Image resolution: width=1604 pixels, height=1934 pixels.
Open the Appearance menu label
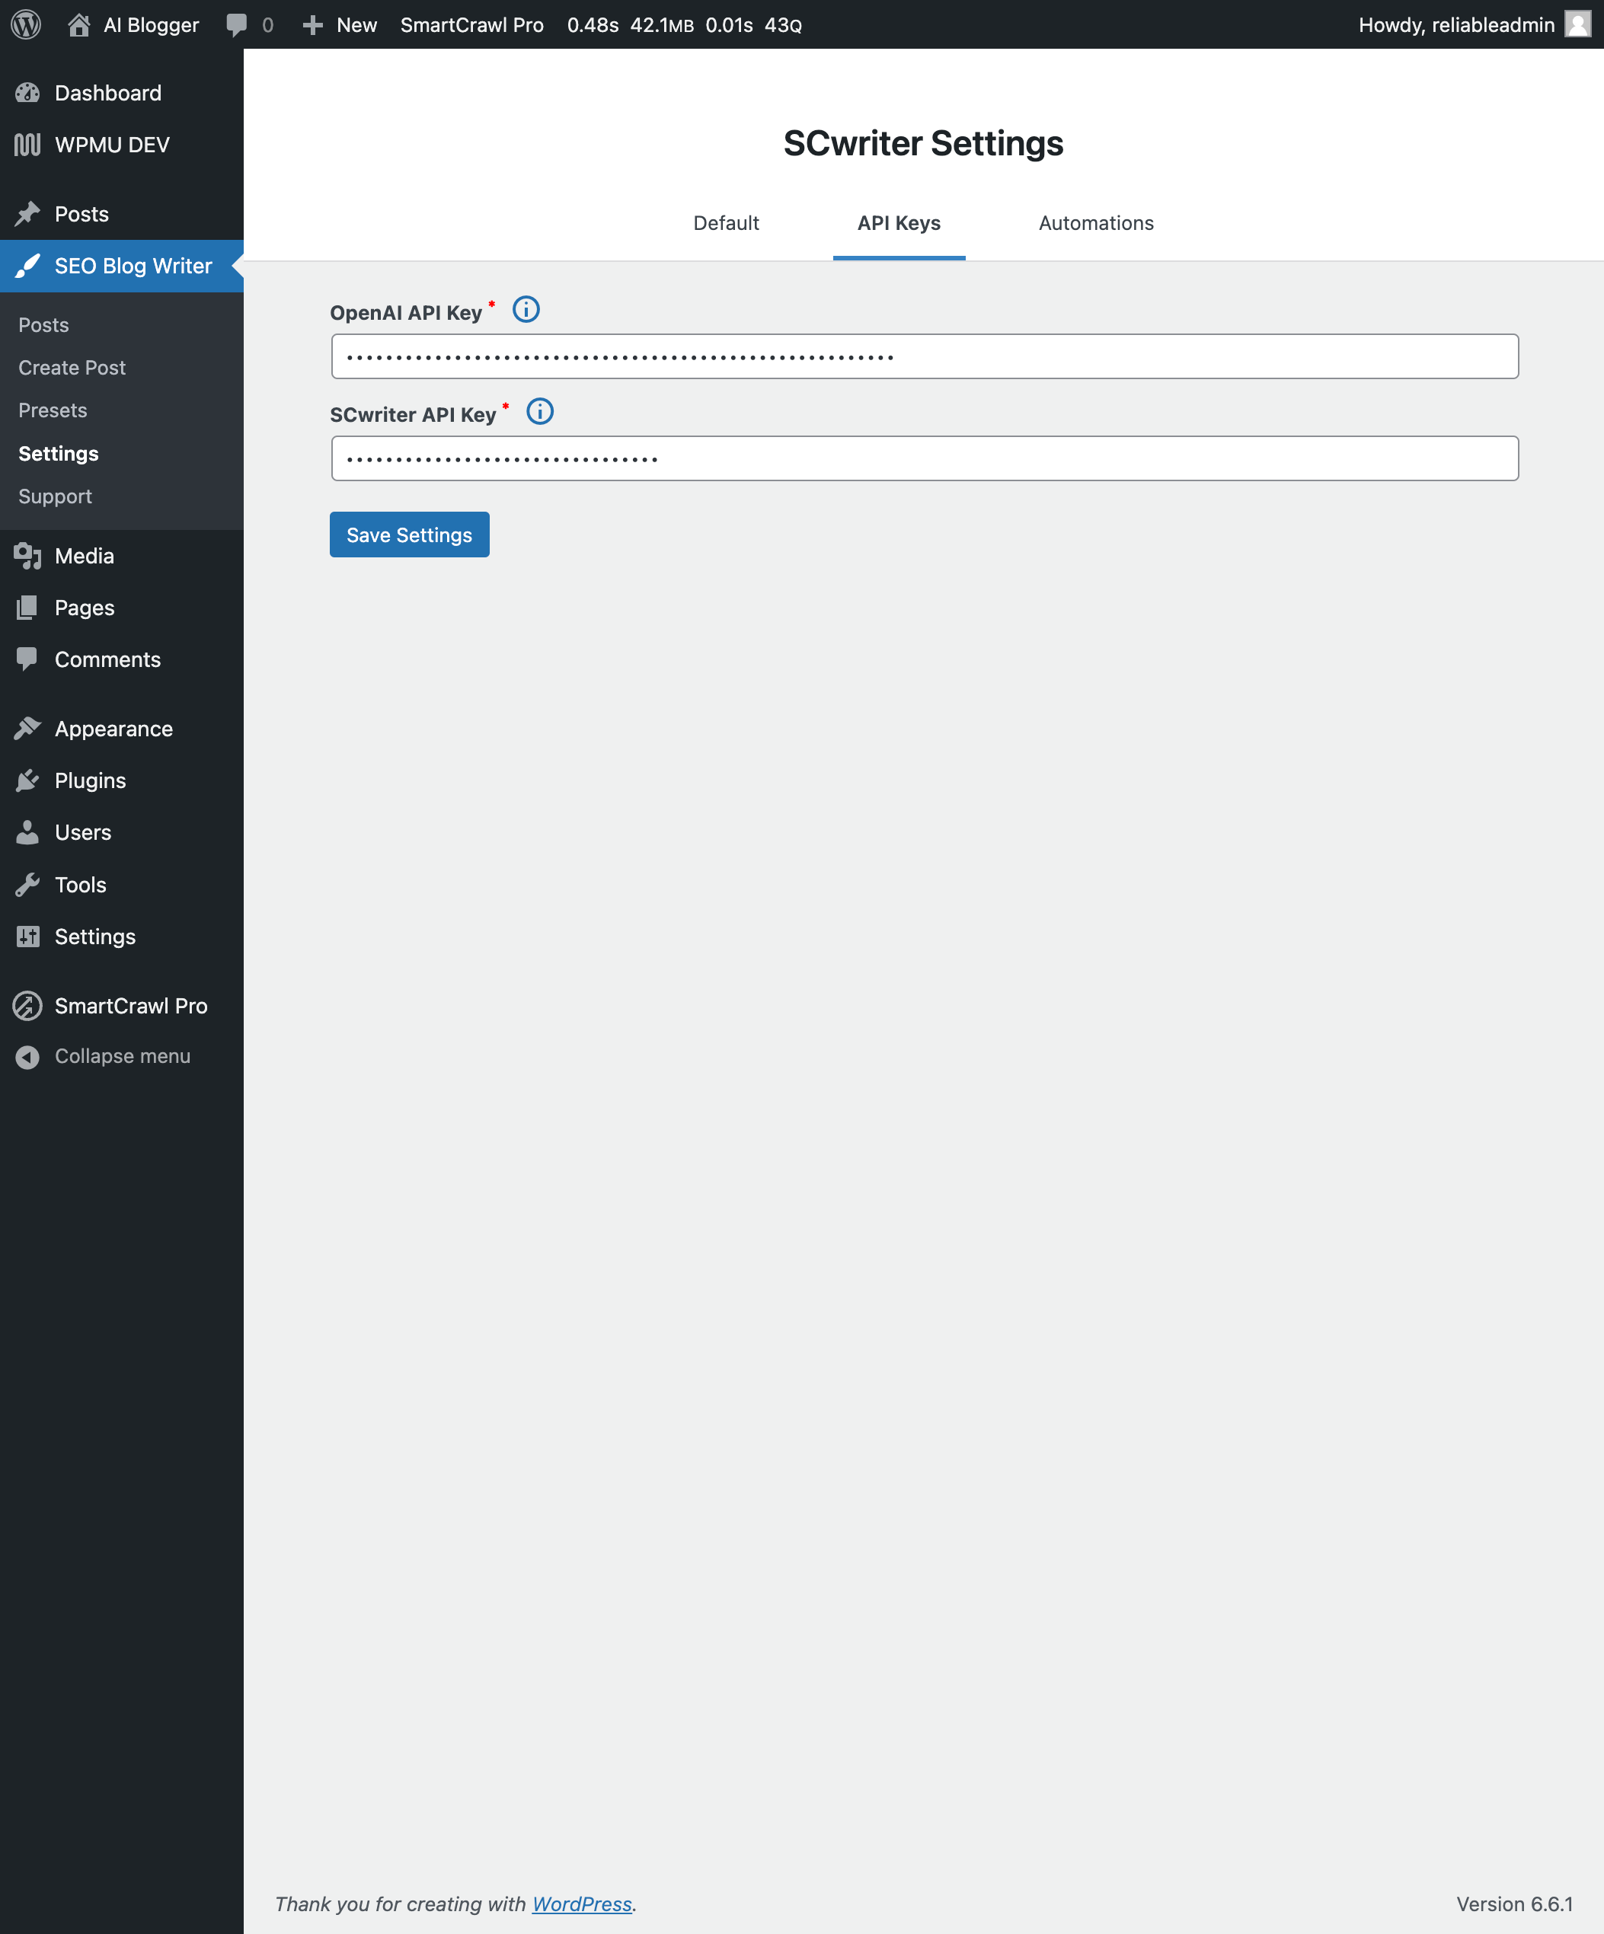pyautogui.click(x=114, y=729)
